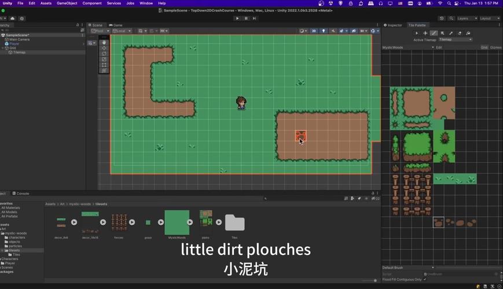Open the Scene Gizmos dropdown
503x289 pixels.
pos(375,31)
